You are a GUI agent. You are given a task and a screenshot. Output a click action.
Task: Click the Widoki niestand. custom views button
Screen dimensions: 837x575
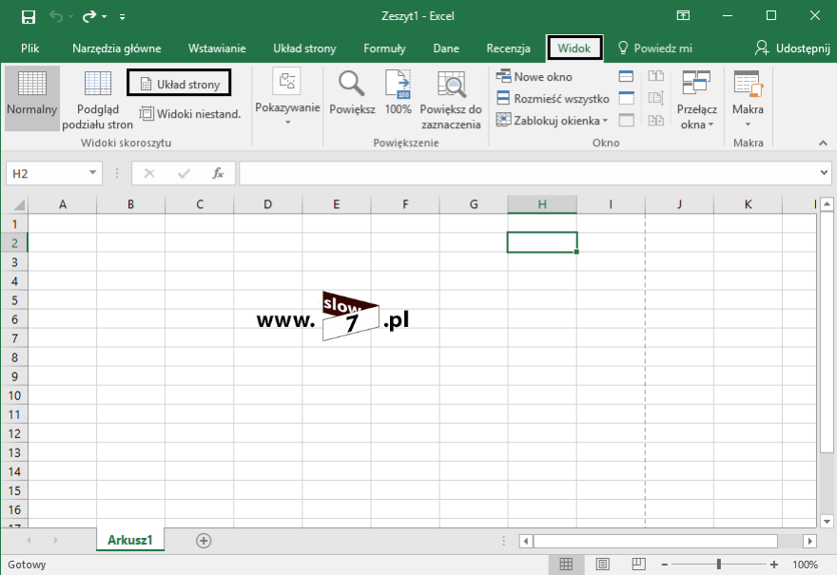190,114
